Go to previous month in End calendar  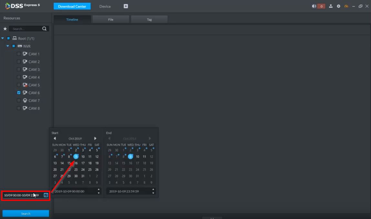point(109,138)
